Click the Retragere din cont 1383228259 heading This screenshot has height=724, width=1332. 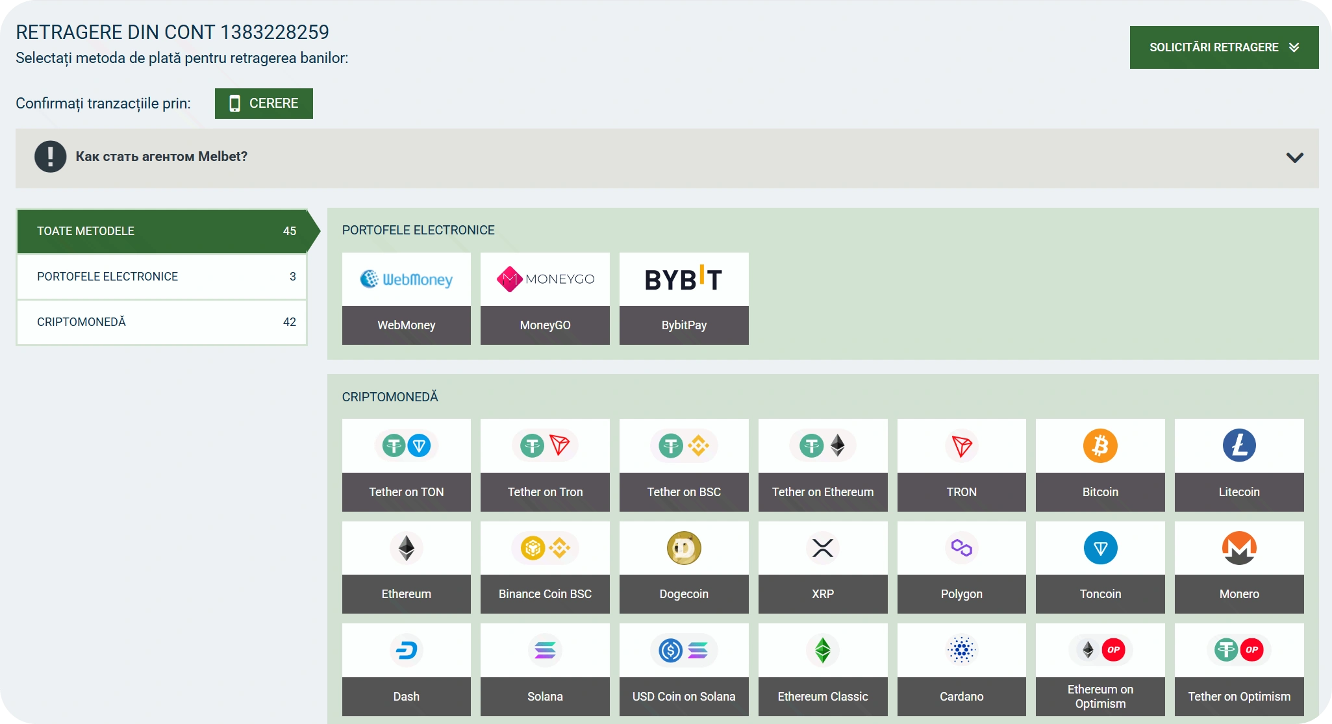[172, 32]
